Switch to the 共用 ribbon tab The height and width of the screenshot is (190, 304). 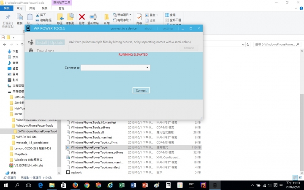pos(32,8)
